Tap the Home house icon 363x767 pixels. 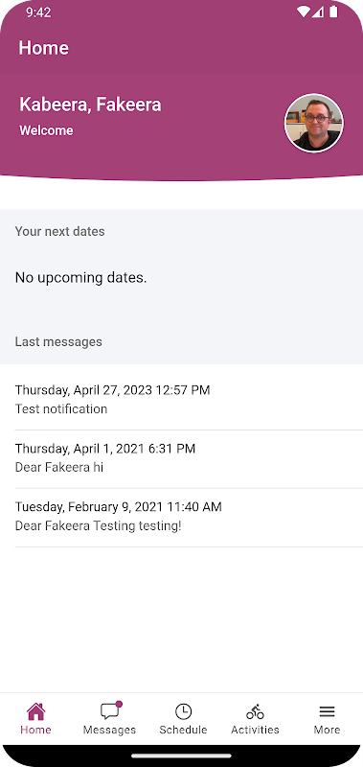(x=35, y=711)
